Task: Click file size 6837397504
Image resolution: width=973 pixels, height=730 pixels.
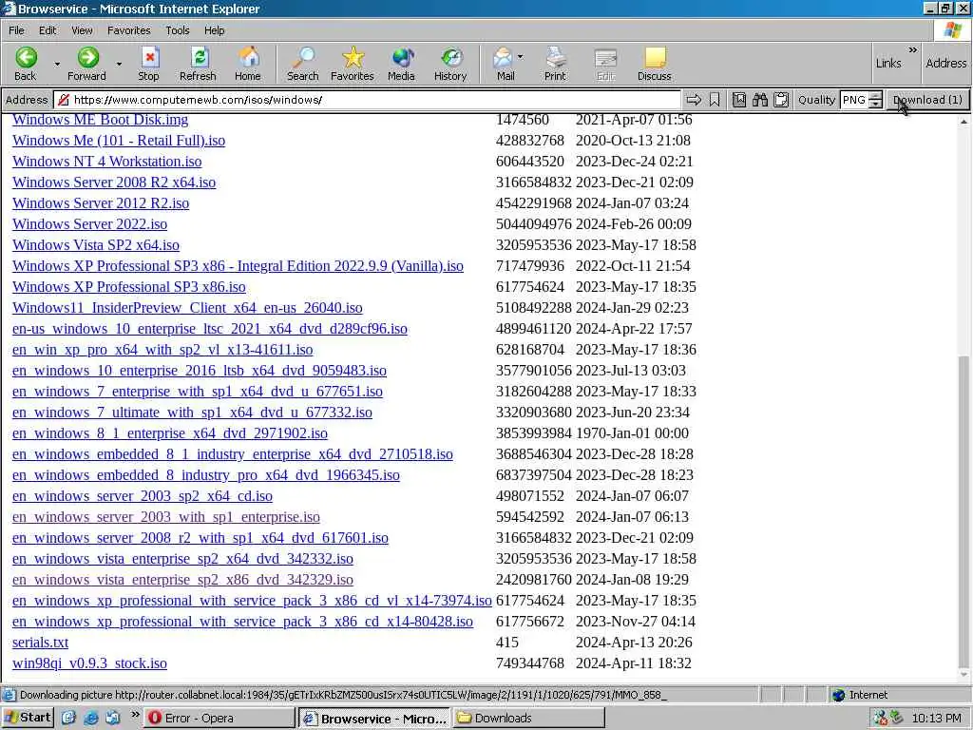Action: 534,475
